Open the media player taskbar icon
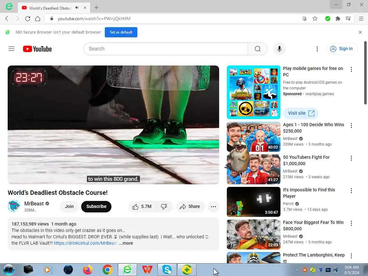368x276 pixels. tap(48, 270)
